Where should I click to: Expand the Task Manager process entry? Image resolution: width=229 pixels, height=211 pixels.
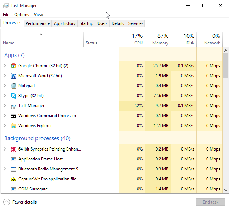coord(5,106)
